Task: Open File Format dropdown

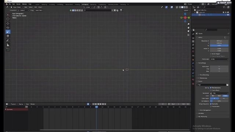Action: click(219, 93)
